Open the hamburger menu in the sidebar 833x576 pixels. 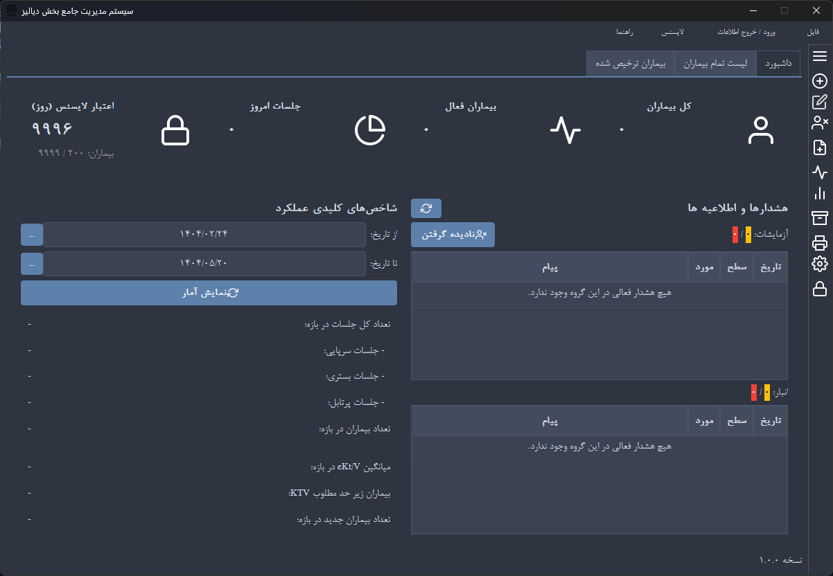pos(820,56)
